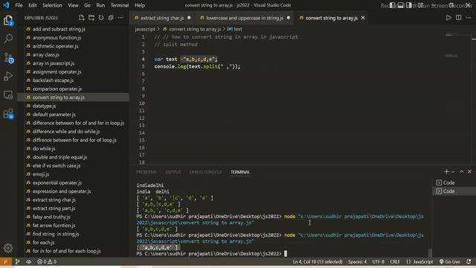This screenshot has height=268, width=476.
Task: Open Explorer more actions menu
Action: coord(120,18)
